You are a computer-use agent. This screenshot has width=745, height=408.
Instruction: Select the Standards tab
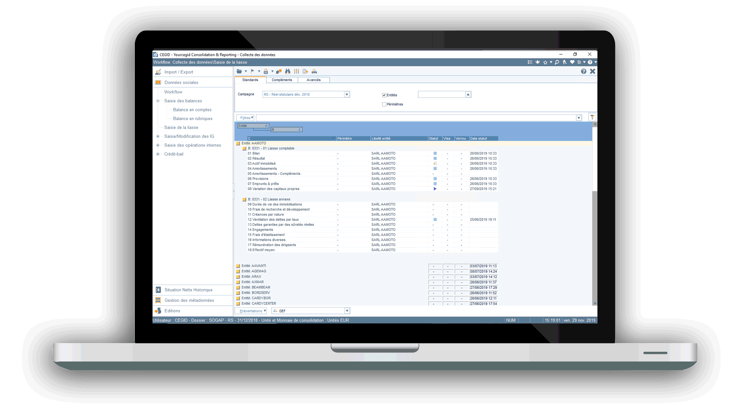coord(251,80)
